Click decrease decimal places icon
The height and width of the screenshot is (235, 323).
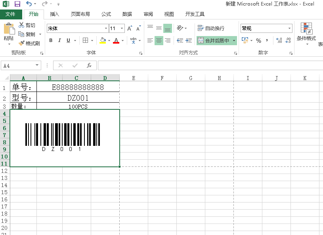pos(288,40)
